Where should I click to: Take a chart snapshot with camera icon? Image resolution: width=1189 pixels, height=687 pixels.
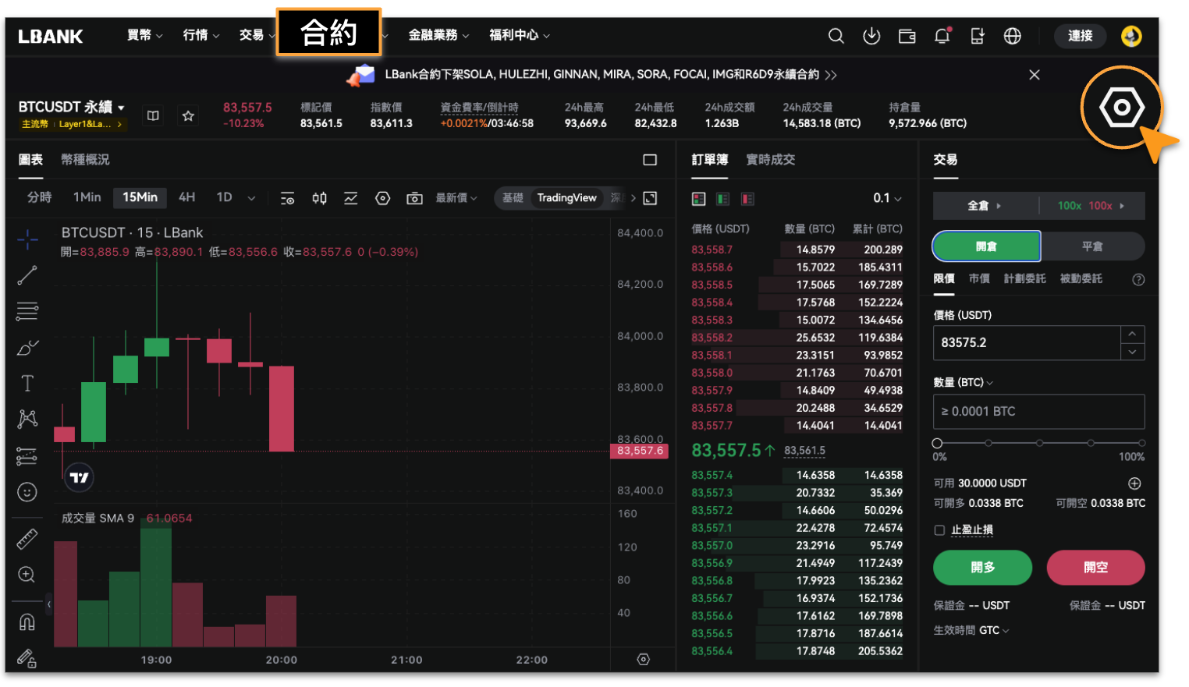pos(414,198)
